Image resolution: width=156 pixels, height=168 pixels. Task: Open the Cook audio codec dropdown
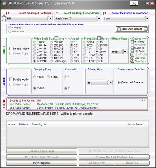(147, 19)
